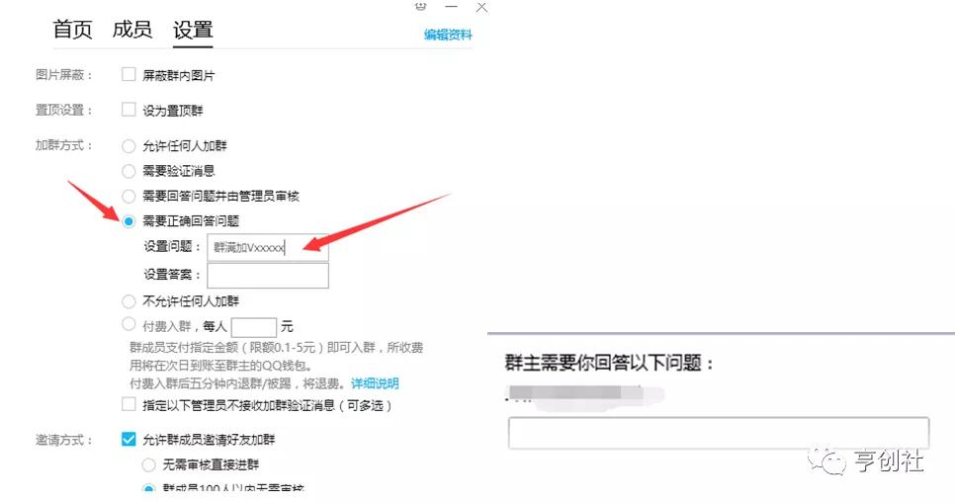The image size is (955, 503).
Task: Open the 详细说明 link
Action: point(376,383)
